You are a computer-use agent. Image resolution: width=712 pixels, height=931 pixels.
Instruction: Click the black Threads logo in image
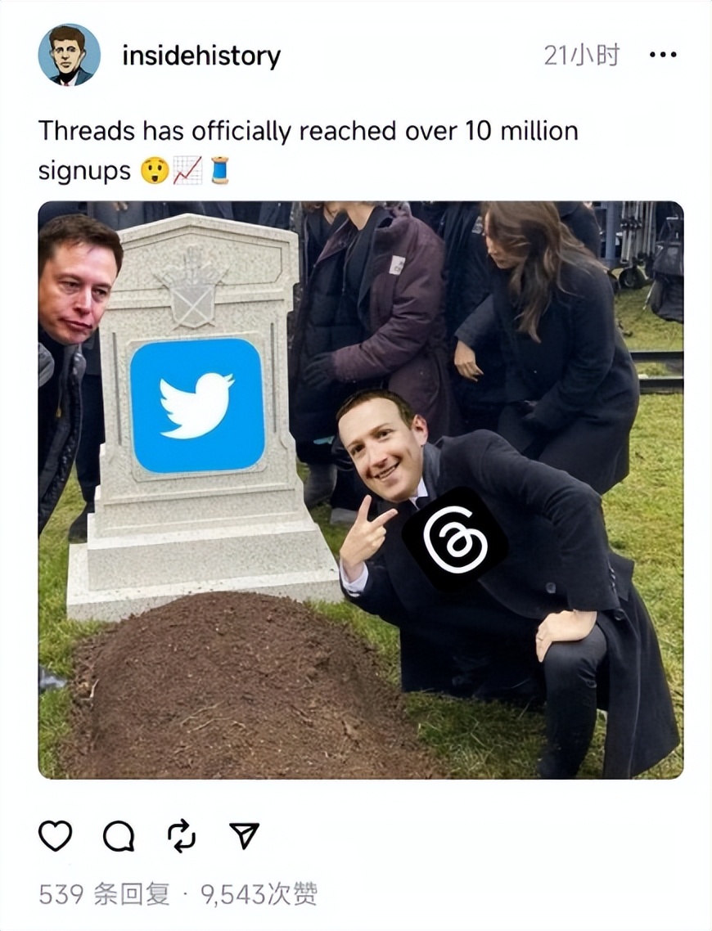[455, 540]
